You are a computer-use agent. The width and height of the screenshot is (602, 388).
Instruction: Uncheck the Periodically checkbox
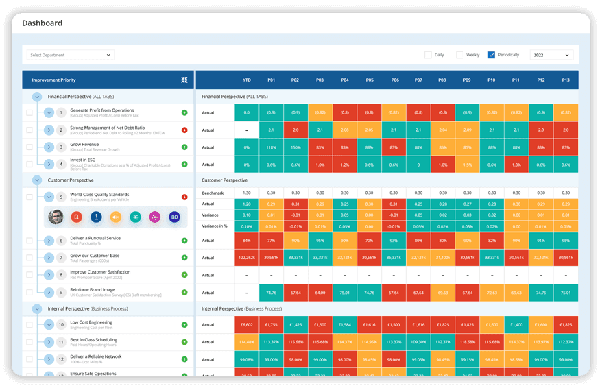click(492, 55)
